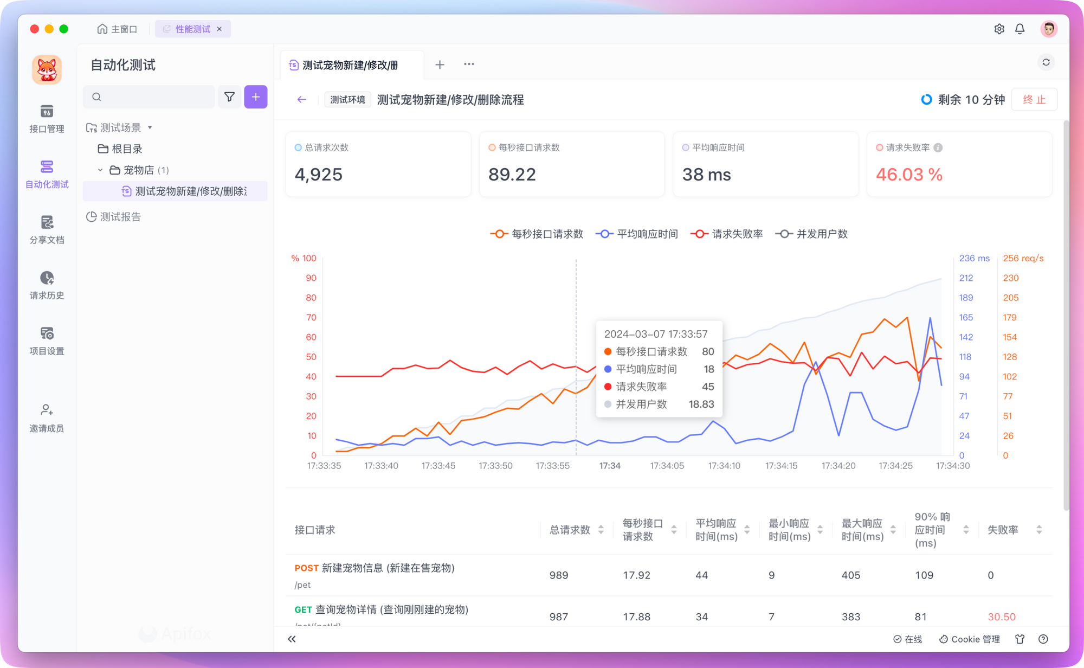Screen dimensions: 1084x668
Task: Open 测试报告 section
Action: coord(114,217)
